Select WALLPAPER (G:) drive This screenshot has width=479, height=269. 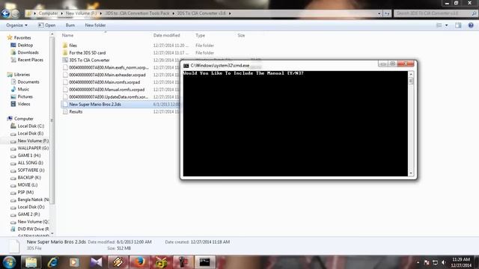coord(33,148)
